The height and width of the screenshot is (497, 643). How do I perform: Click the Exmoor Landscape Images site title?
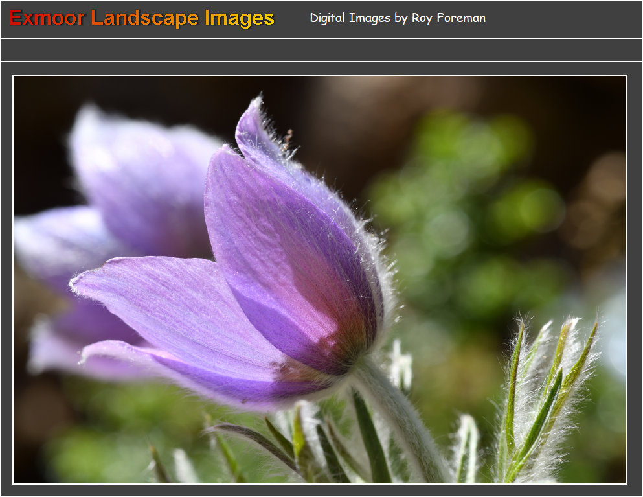[142, 18]
